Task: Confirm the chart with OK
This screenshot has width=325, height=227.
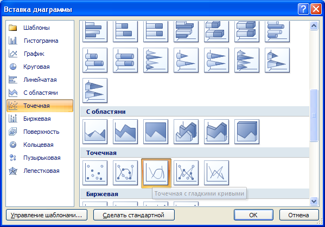Action: coord(253,215)
